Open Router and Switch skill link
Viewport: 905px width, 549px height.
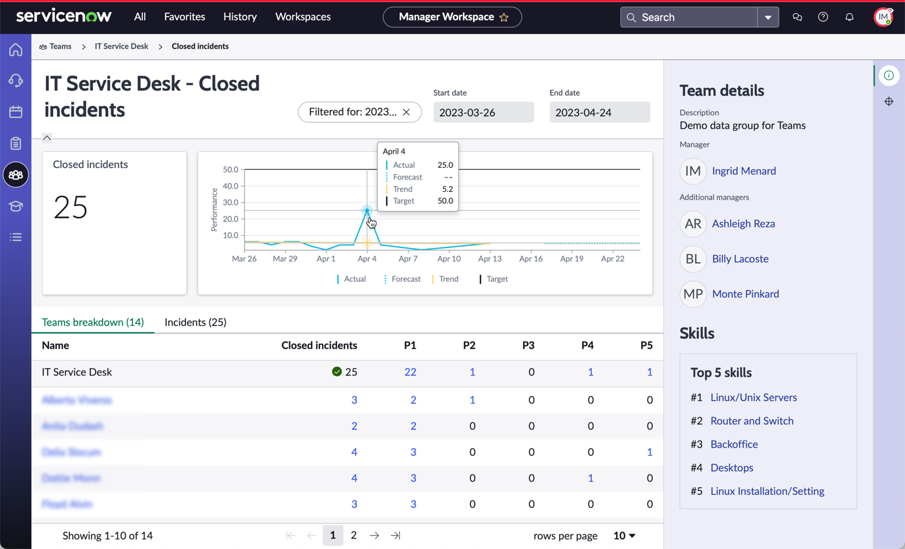point(752,420)
